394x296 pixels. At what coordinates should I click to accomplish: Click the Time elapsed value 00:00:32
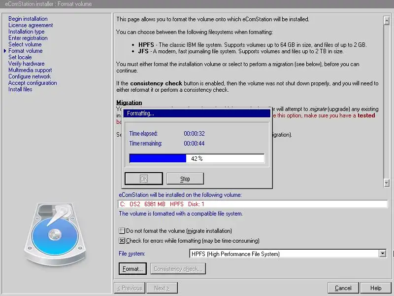coord(194,133)
